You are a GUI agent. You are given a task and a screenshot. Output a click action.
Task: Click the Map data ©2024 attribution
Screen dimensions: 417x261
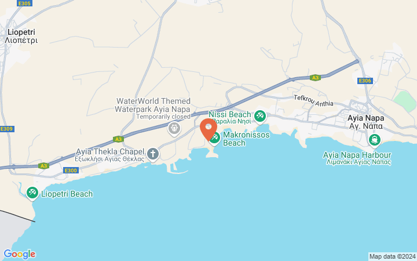click(x=393, y=257)
